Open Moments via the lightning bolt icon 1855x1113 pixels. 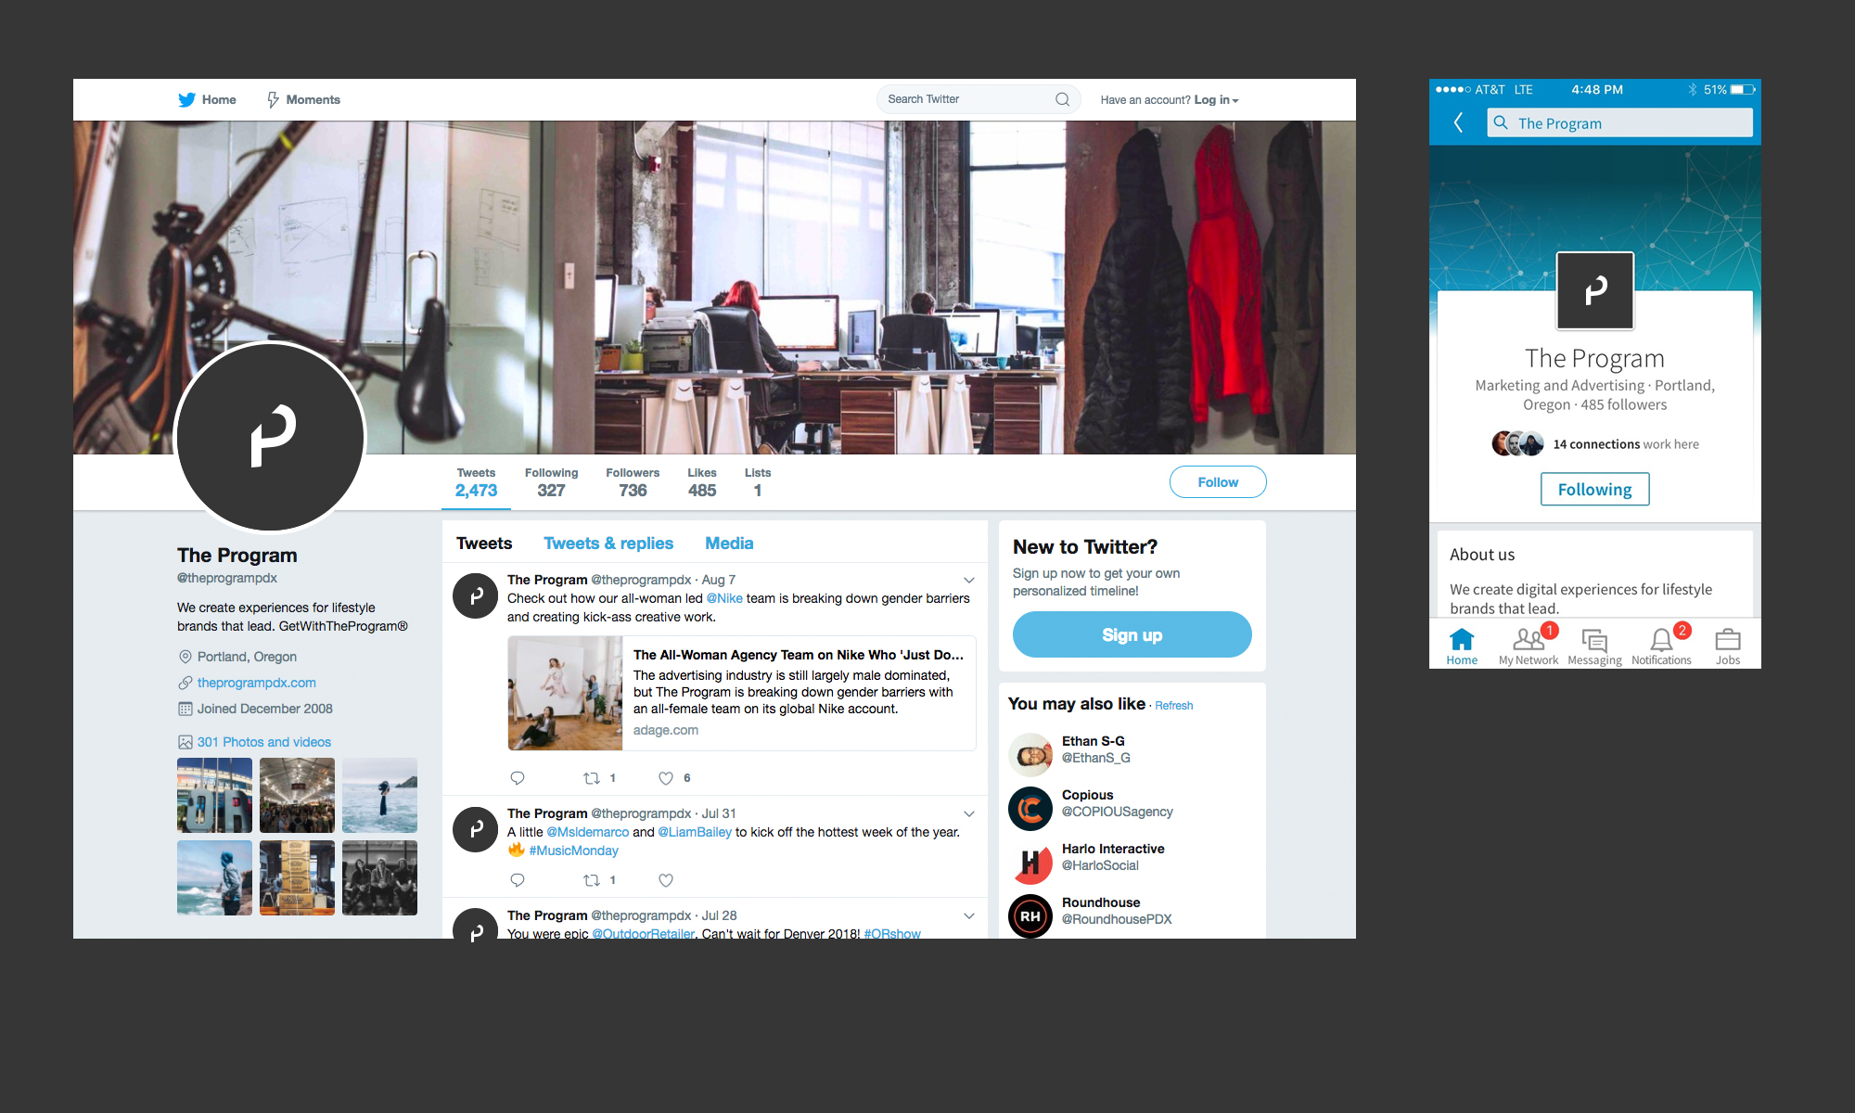click(x=273, y=99)
